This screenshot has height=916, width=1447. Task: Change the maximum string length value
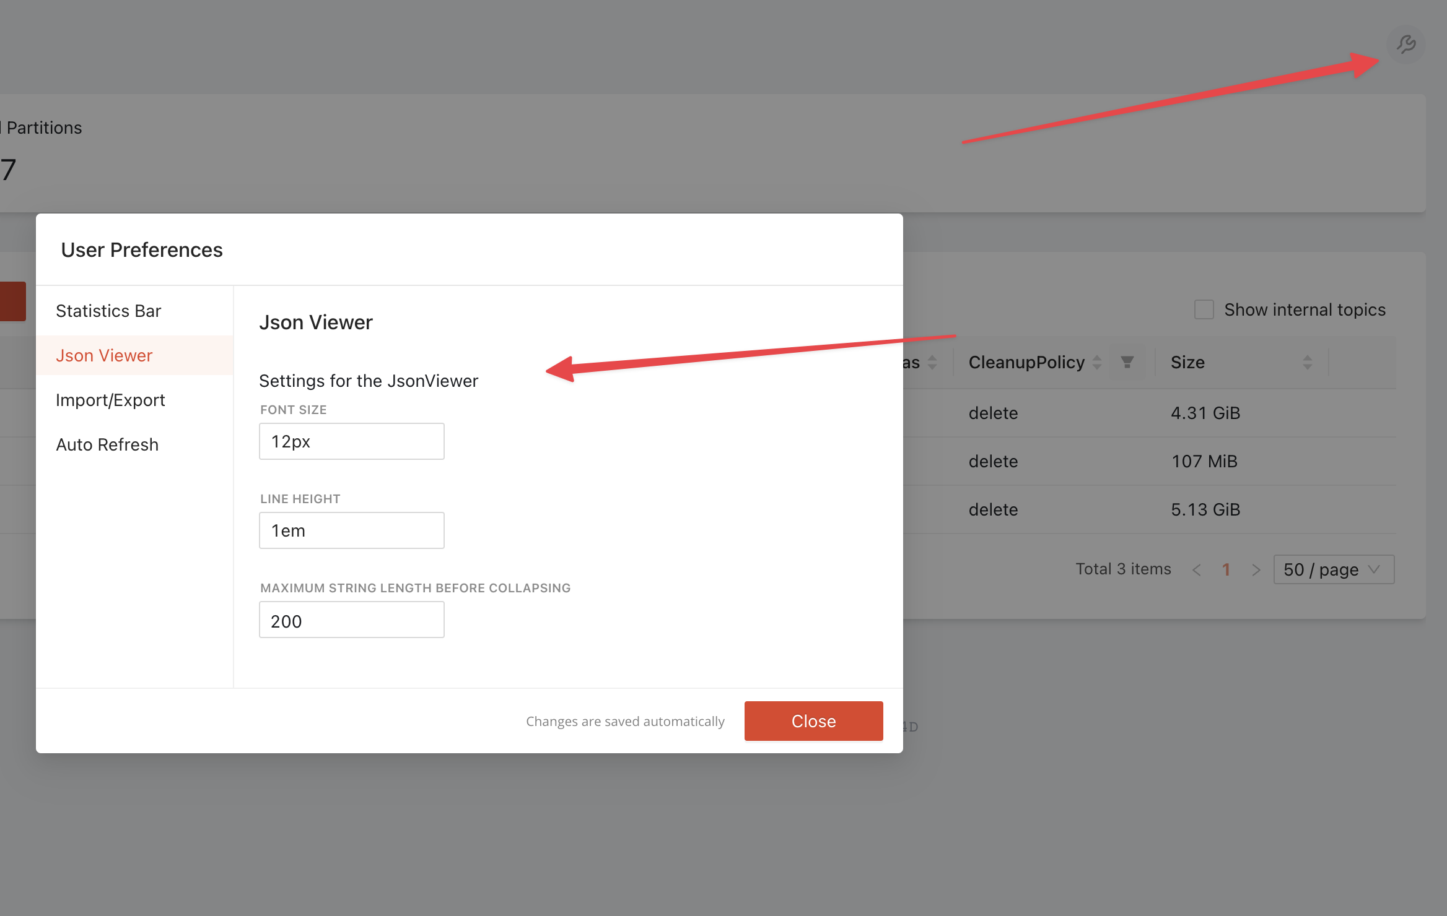coord(351,620)
